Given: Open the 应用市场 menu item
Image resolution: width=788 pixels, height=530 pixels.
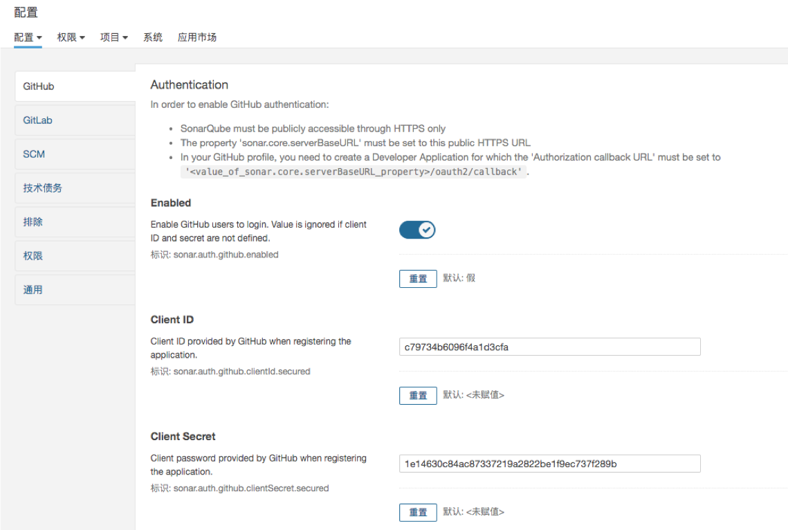Looking at the screenshot, I should click(x=197, y=37).
